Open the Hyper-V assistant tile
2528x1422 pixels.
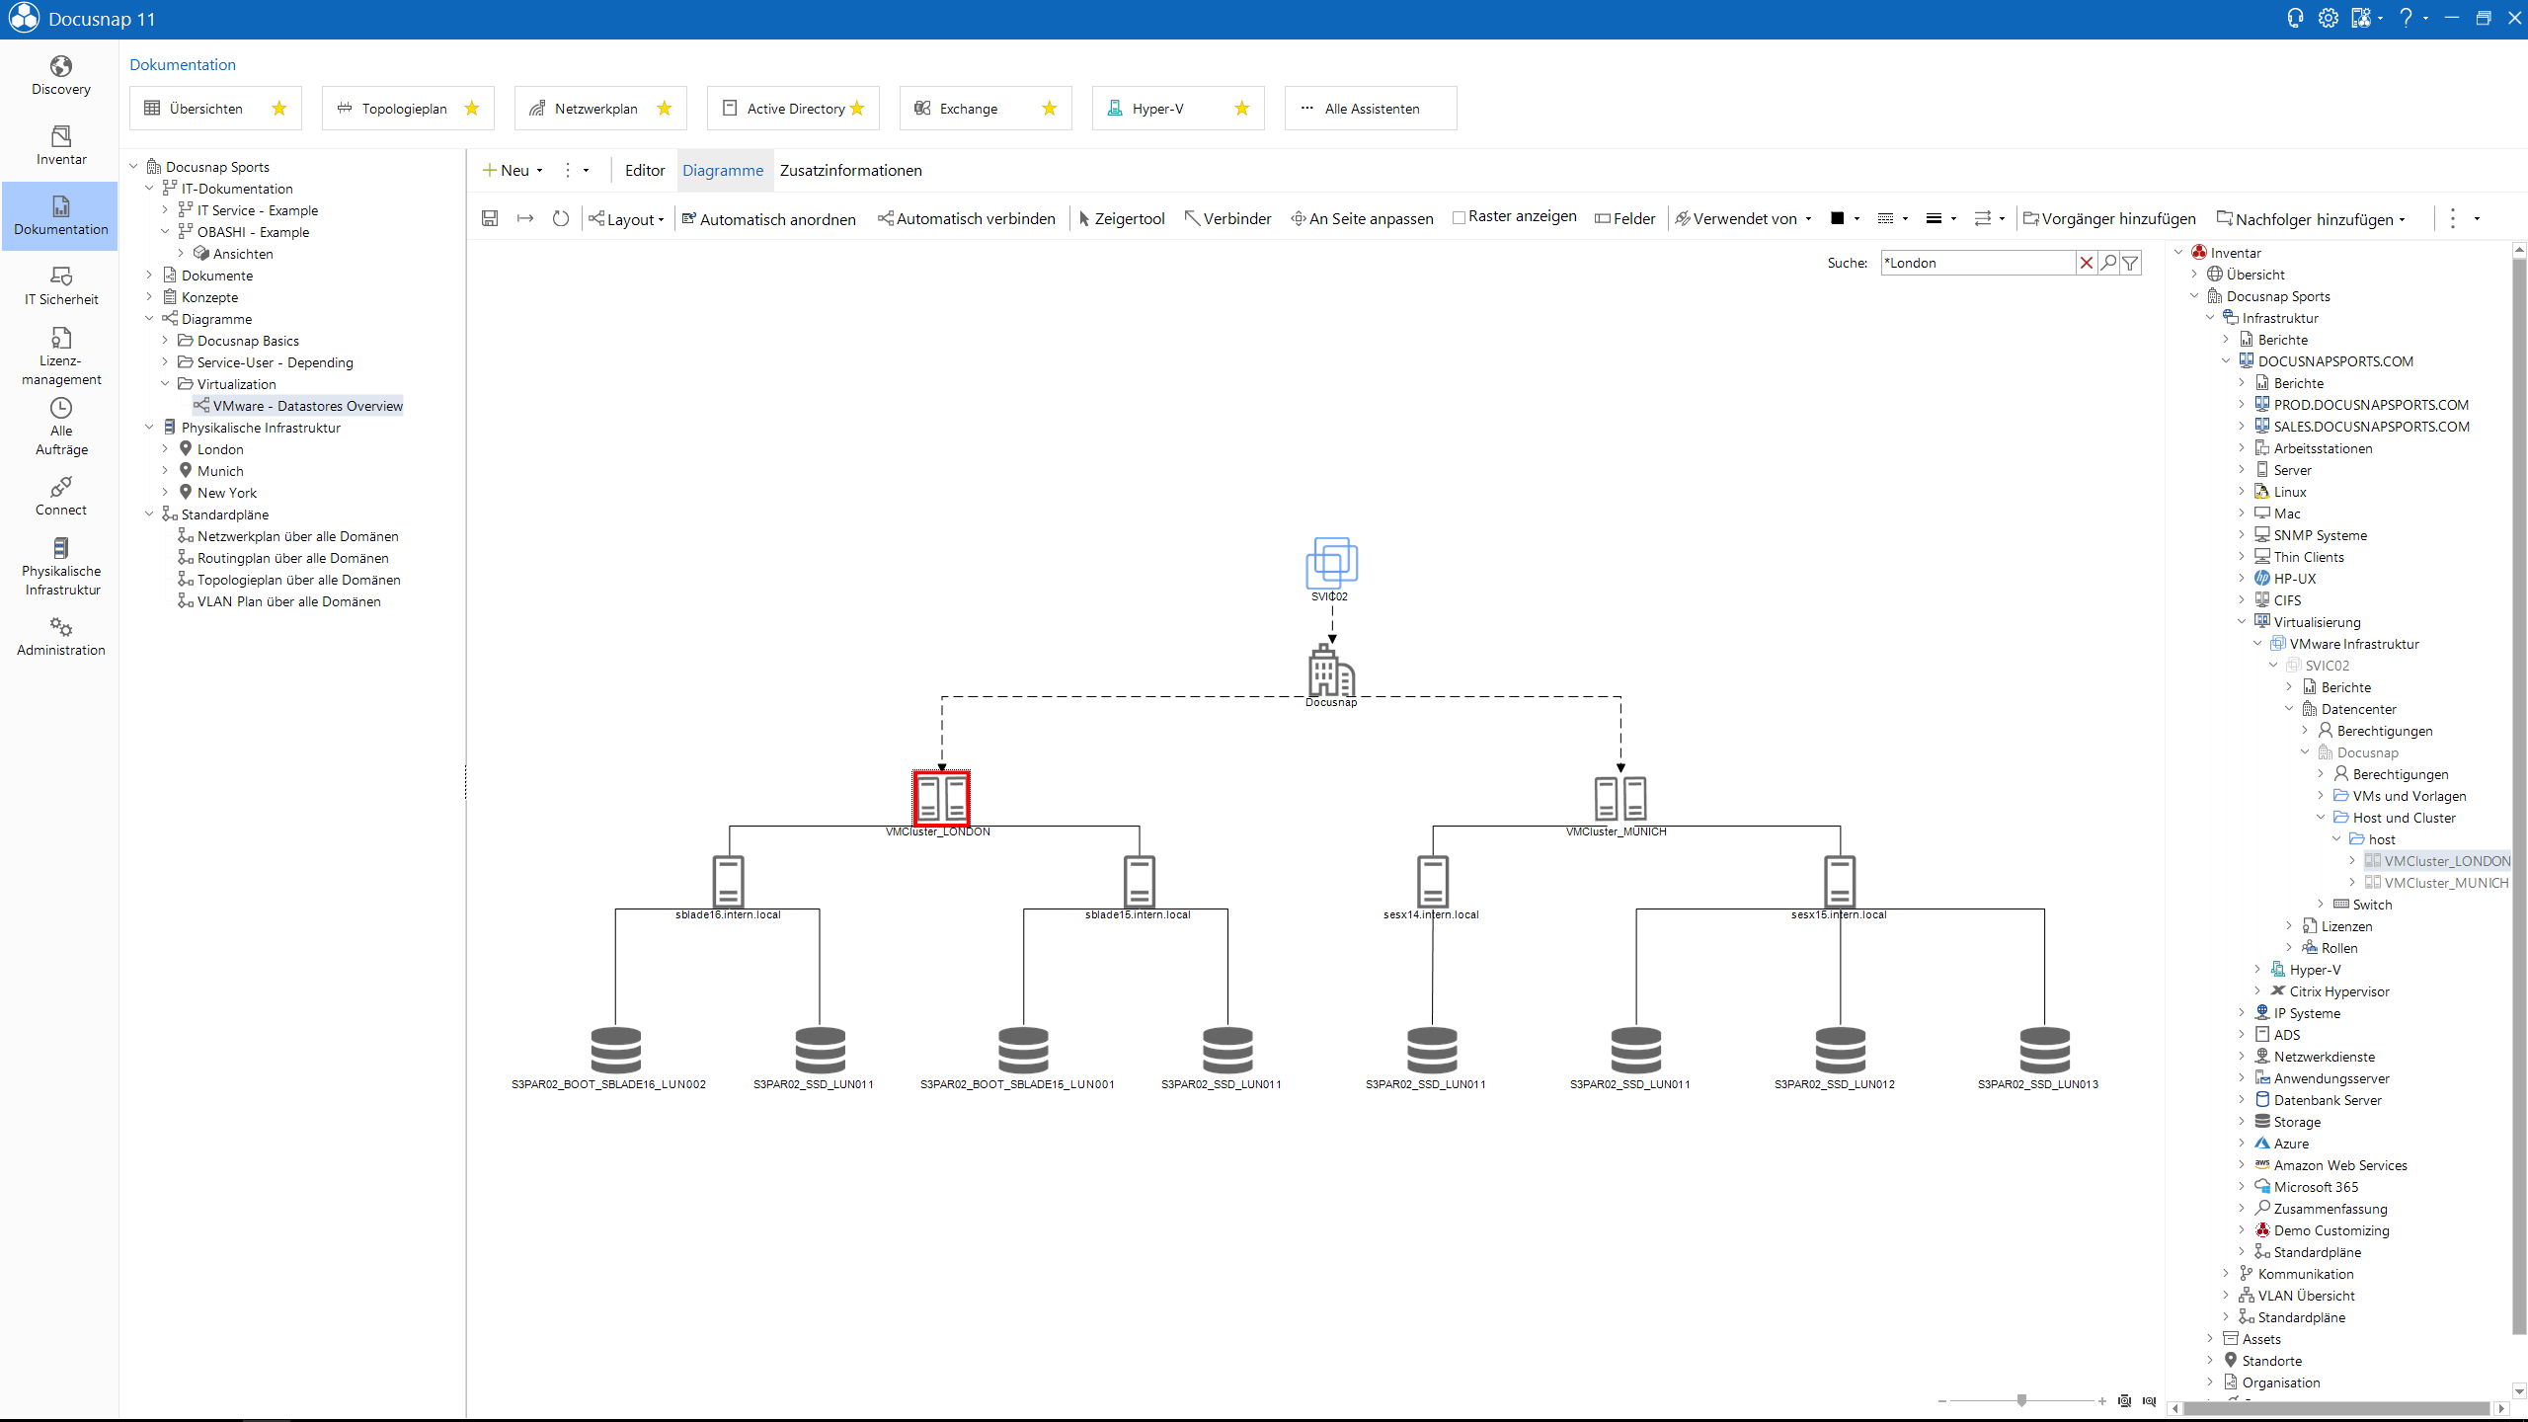[1178, 109]
